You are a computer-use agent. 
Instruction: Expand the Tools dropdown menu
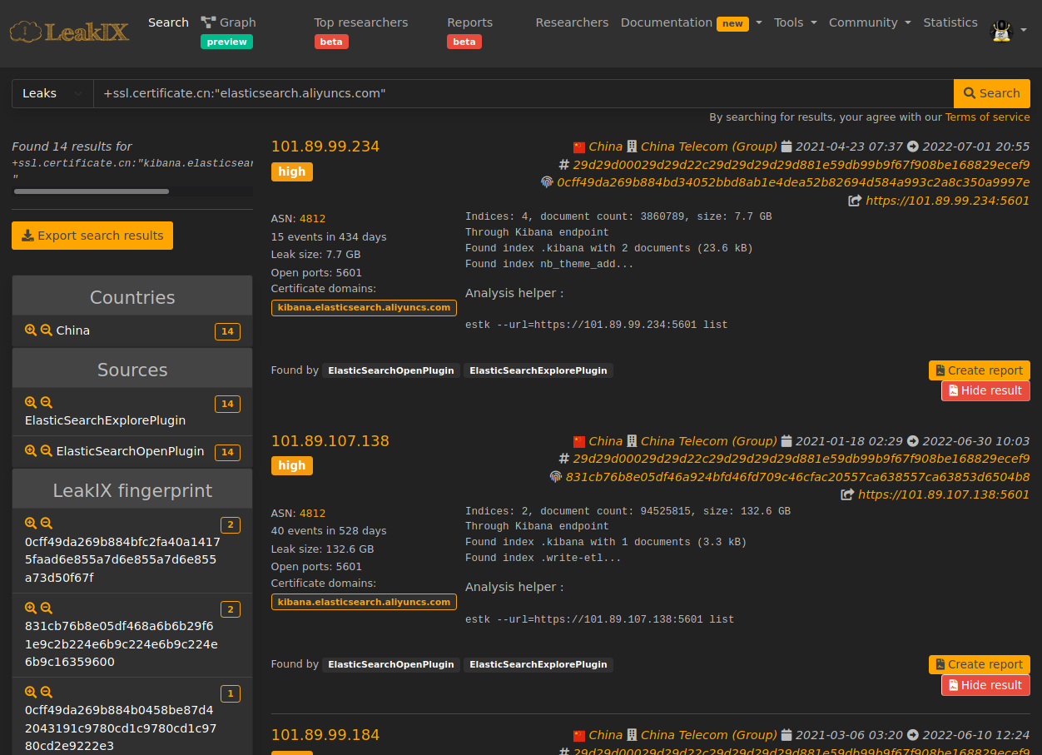795,22
